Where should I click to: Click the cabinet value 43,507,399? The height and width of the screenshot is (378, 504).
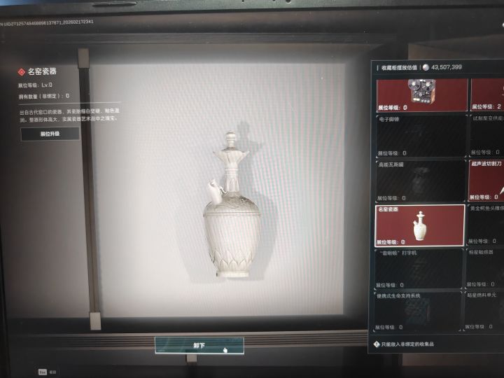tap(447, 67)
